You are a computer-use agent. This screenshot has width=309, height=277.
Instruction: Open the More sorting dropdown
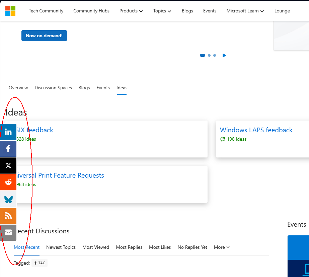coord(222,247)
